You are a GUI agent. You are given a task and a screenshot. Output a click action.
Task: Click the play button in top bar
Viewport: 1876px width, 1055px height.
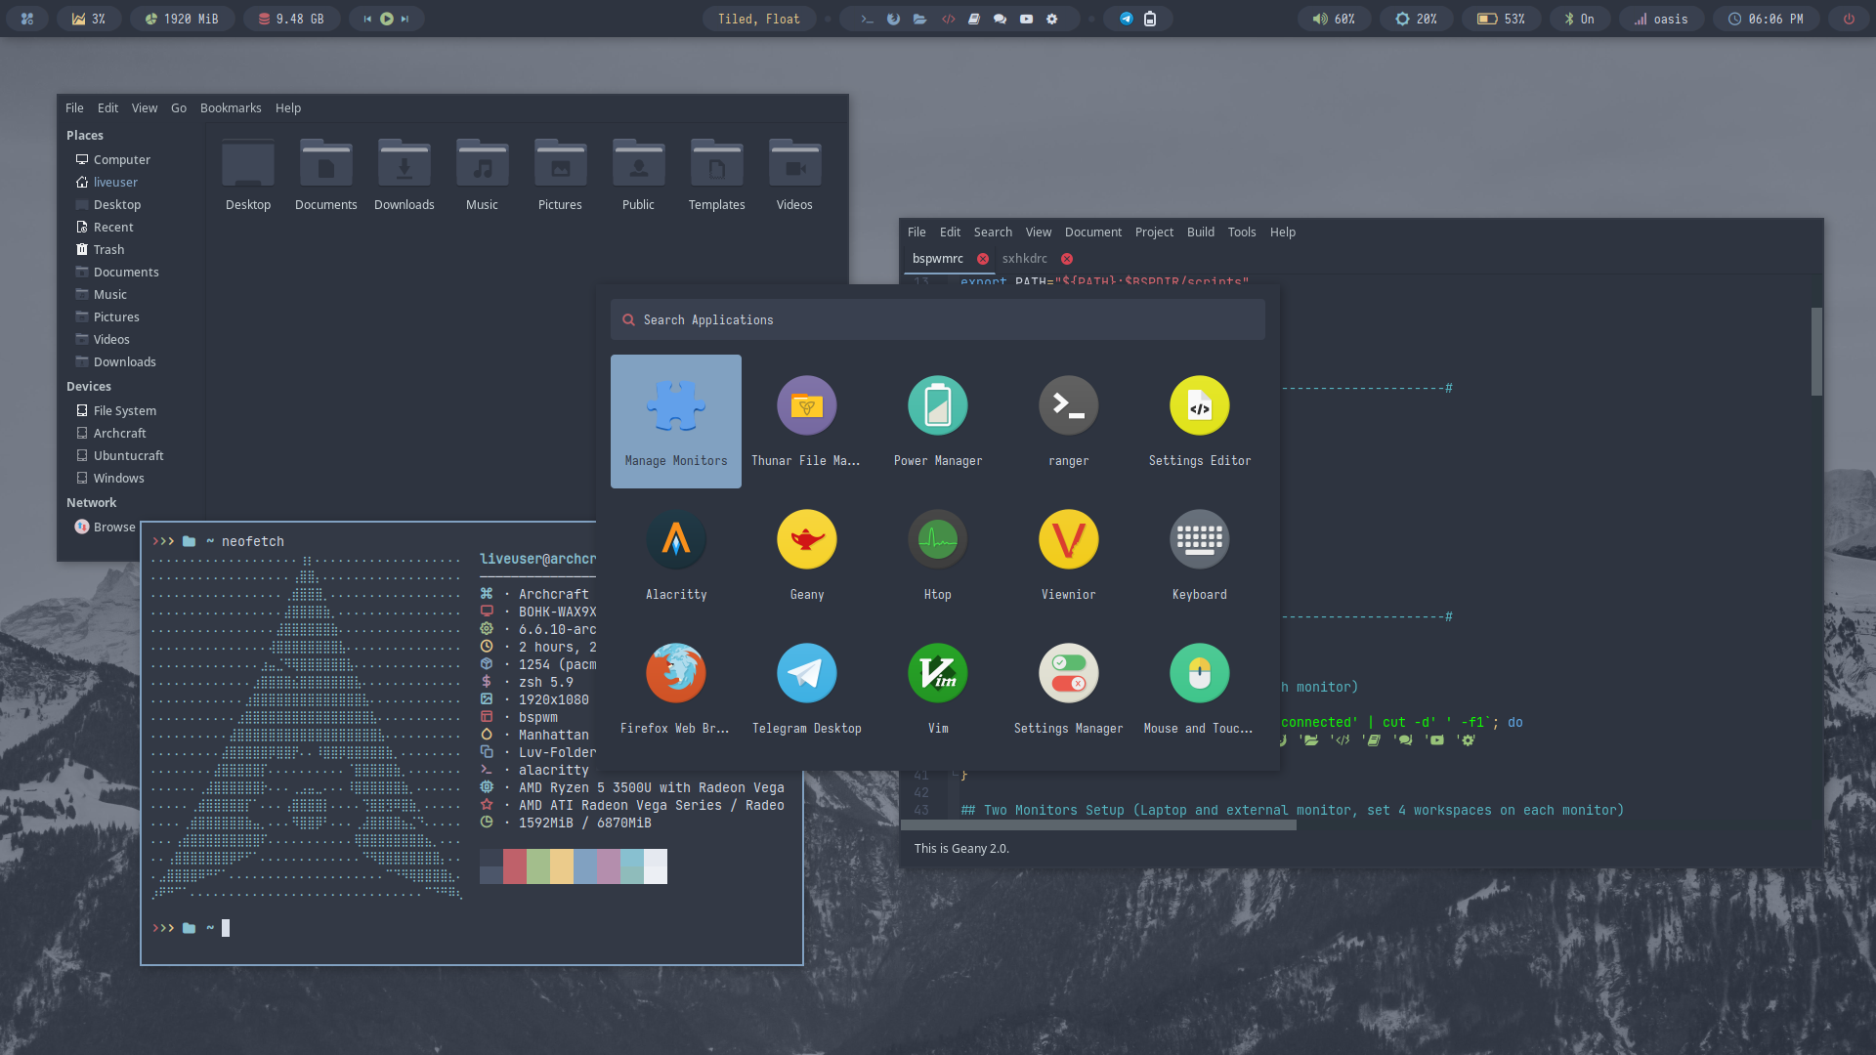tap(387, 19)
